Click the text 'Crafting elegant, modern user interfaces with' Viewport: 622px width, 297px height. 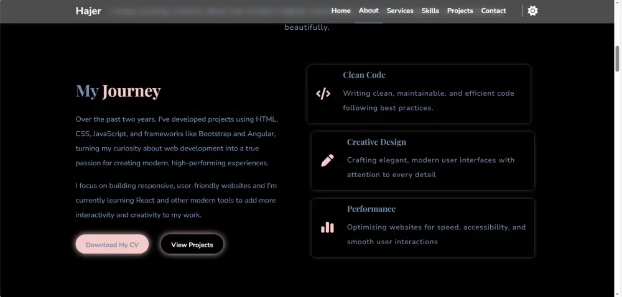point(431,160)
